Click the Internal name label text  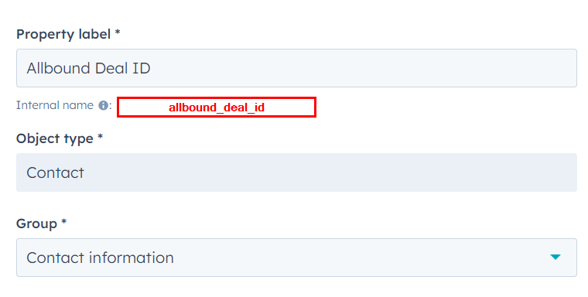55,105
